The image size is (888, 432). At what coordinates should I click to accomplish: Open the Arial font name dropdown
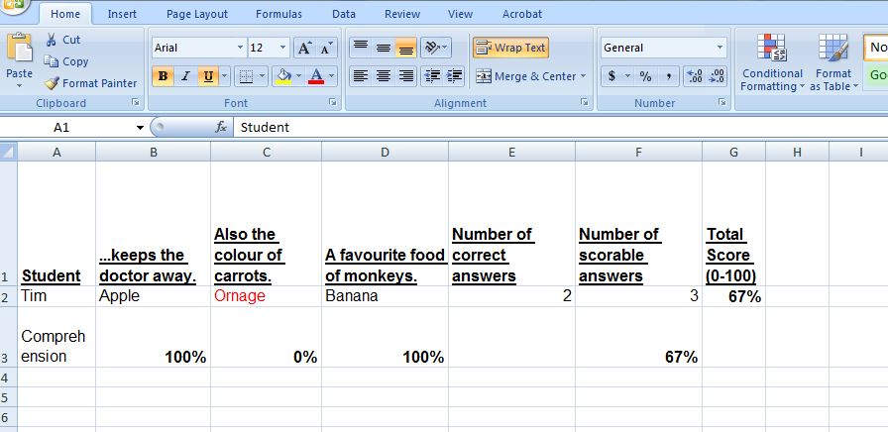(240, 49)
